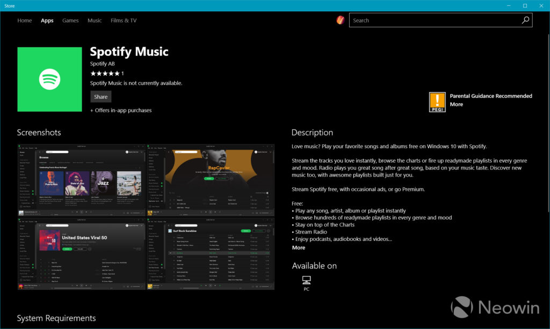Image resolution: width=550 pixels, height=329 pixels.
Task: Expand description with the More link
Action: click(x=299, y=247)
